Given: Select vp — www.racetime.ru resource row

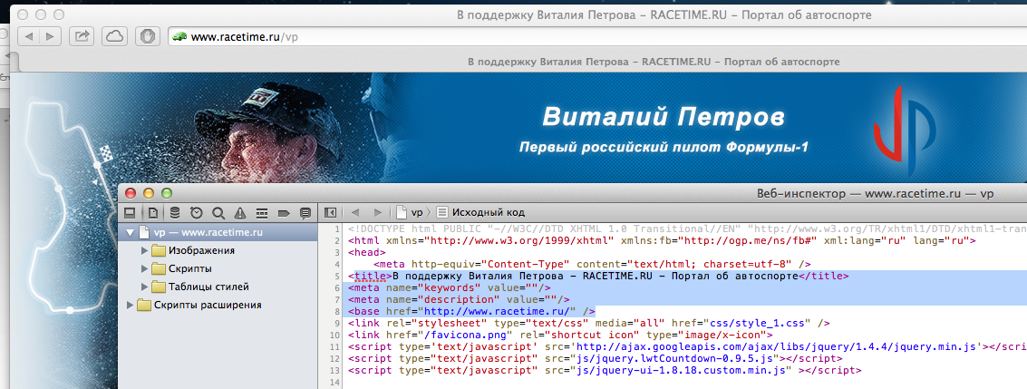Looking at the screenshot, I should tap(218, 232).
